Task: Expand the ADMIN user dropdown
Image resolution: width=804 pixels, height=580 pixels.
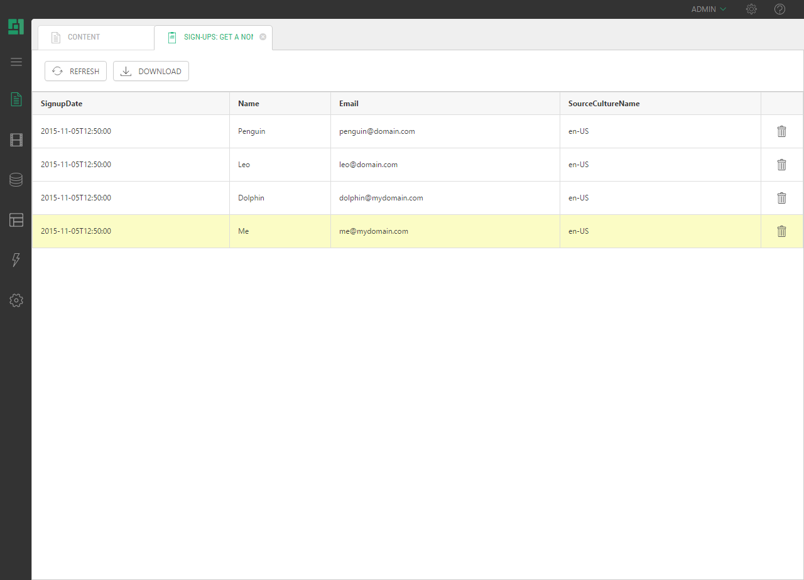Action: click(709, 9)
